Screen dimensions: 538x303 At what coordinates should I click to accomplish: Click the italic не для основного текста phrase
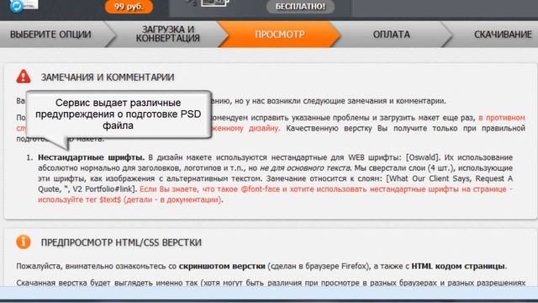tap(305, 168)
